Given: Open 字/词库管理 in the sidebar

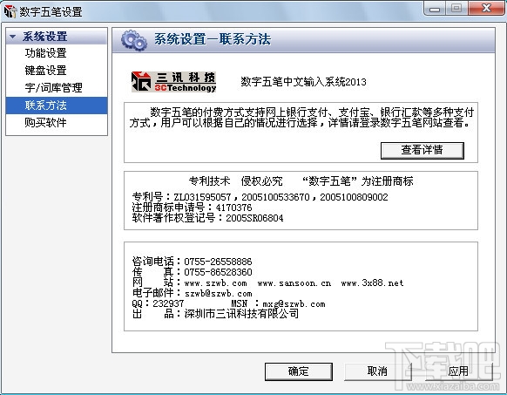Looking at the screenshot, I should [x=53, y=88].
